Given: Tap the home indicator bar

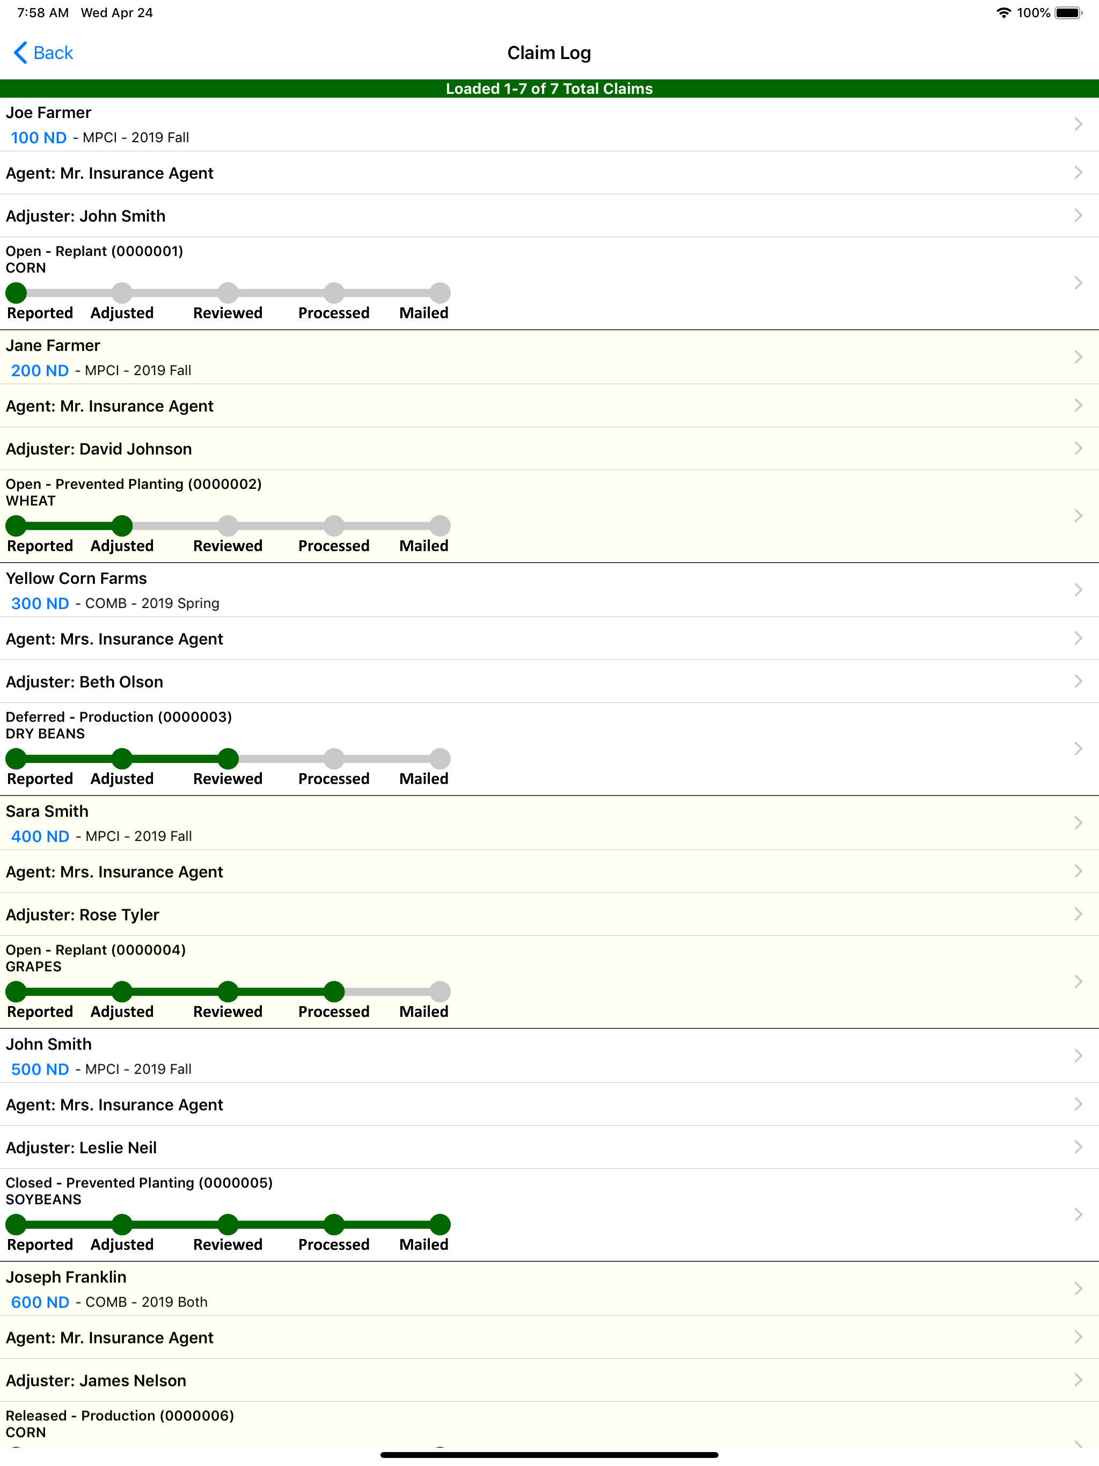Looking at the screenshot, I should pos(549,1455).
